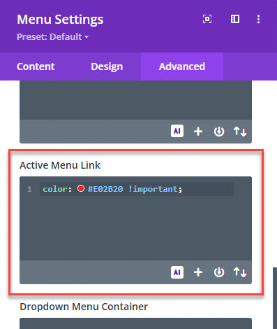Click in the upper CSS code editor area
The image size is (277, 329).
click(x=135, y=100)
